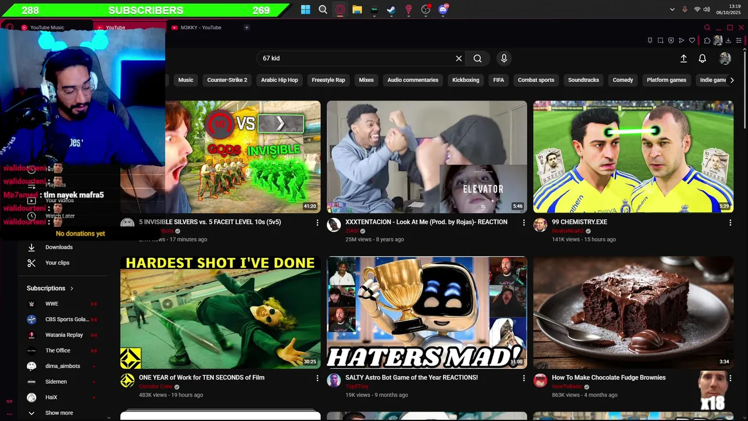Open the 99 CHEMISTRY.EXE thumbnail

coord(633,157)
